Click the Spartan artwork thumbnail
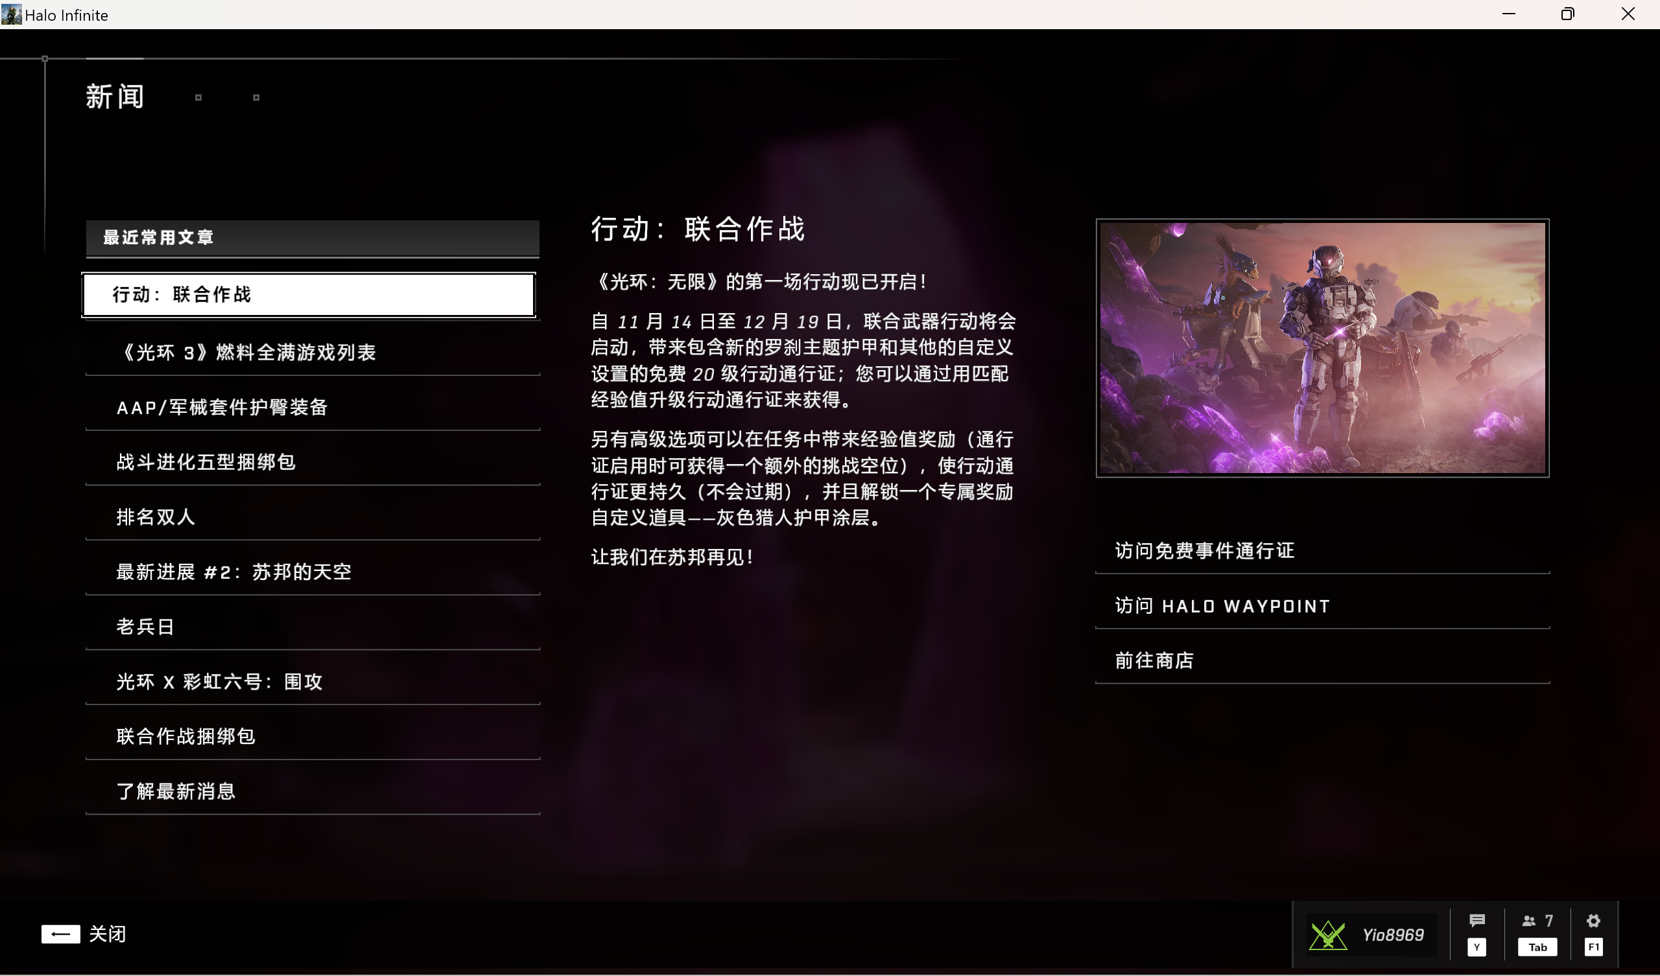This screenshot has width=1660, height=976. (x=1322, y=348)
